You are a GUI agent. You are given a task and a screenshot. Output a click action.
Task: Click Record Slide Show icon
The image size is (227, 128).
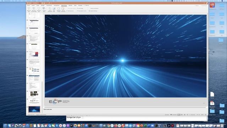click(x=63, y=9)
